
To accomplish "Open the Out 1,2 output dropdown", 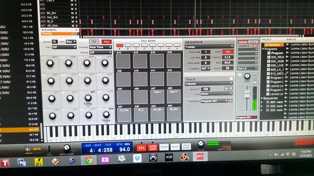I will (247, 68).
